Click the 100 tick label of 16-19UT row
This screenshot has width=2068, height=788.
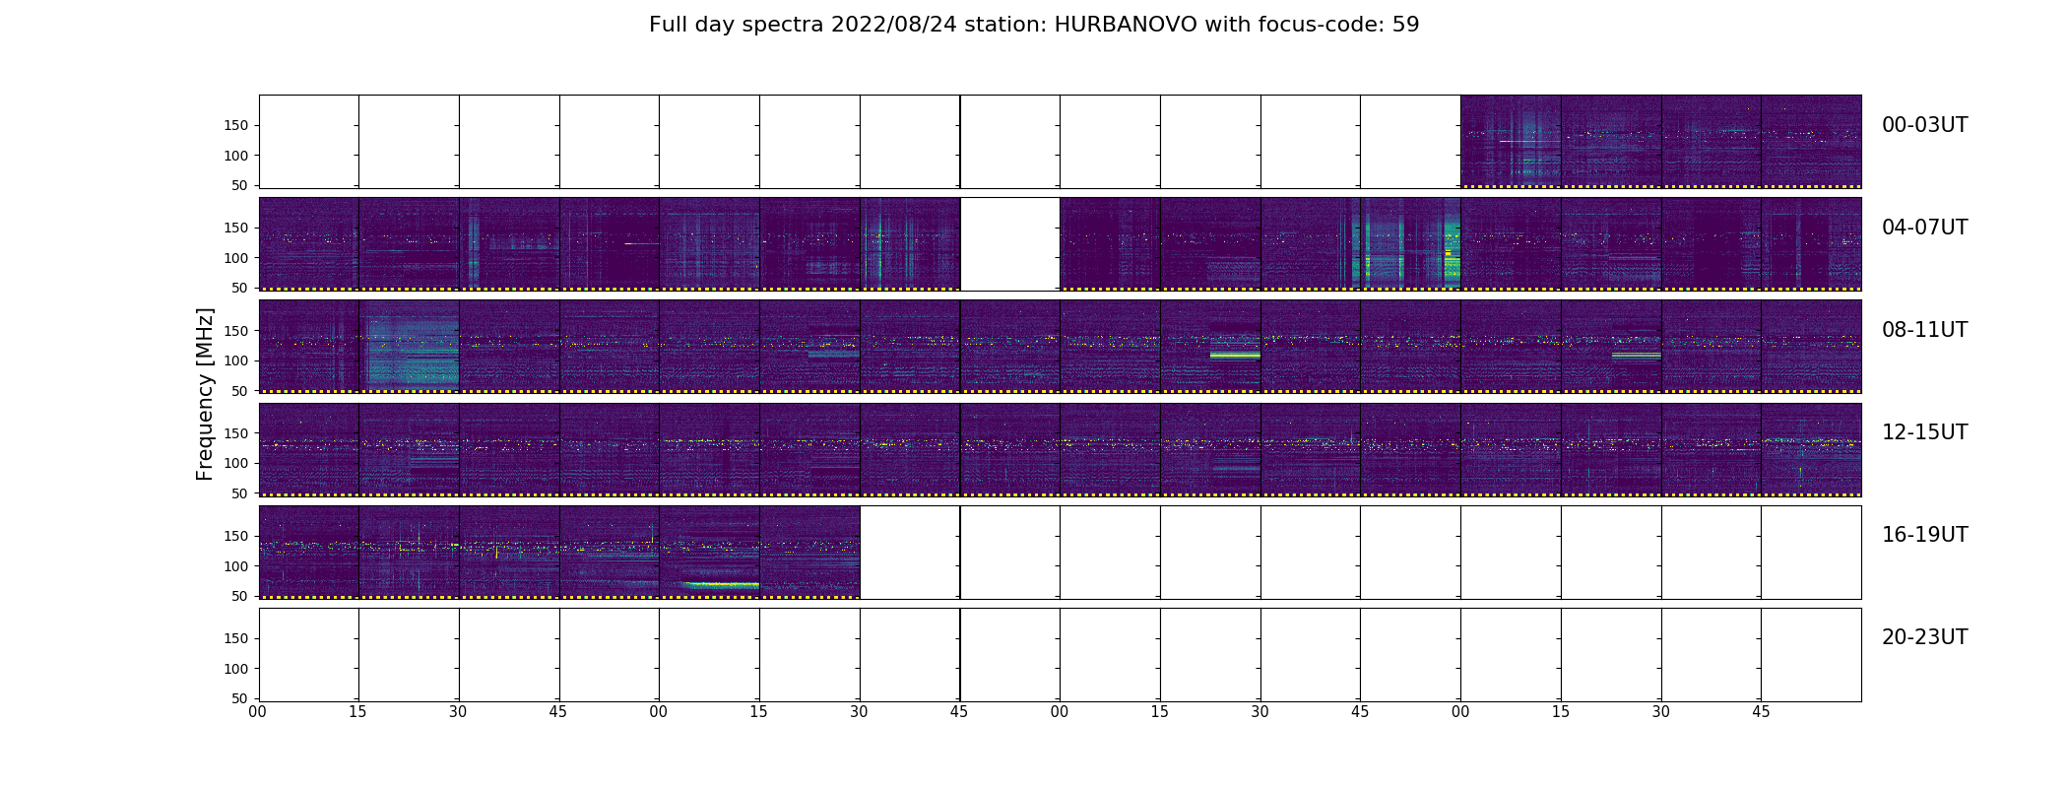coord(235,566)
